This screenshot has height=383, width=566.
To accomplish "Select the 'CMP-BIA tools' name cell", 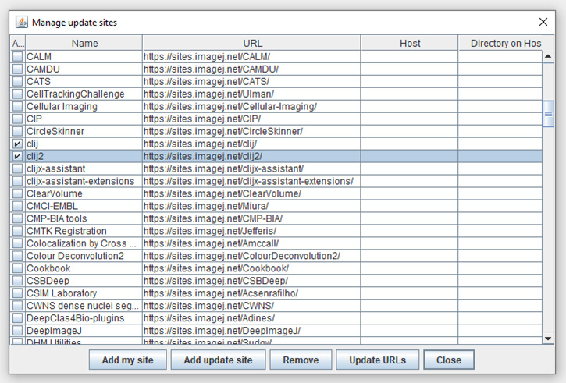I will point(84,218).
